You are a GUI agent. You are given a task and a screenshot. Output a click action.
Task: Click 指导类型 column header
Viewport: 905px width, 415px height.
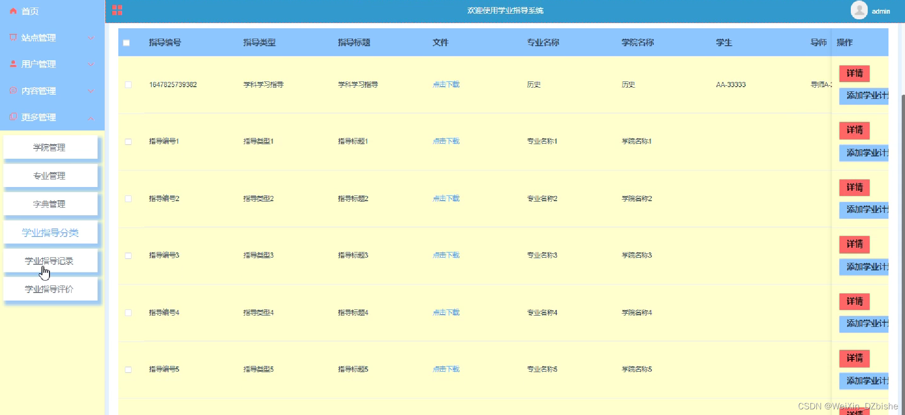point(259,42)
